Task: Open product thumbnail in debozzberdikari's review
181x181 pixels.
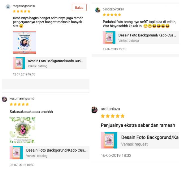Action: [109, 38]
